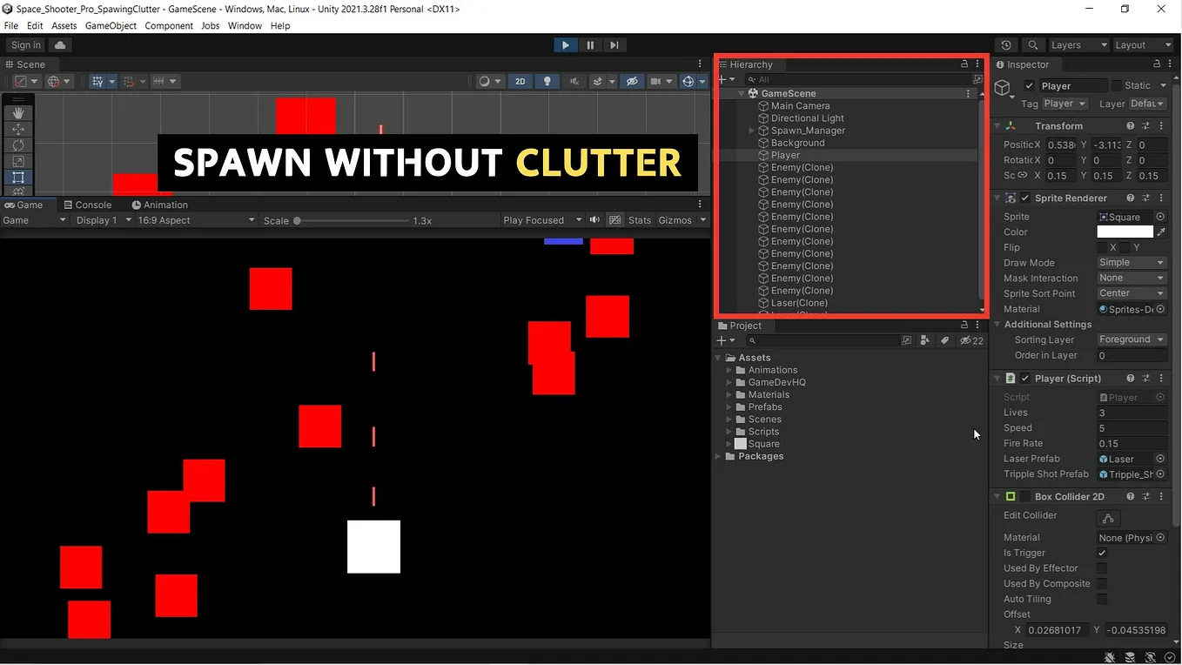Expand the Spawn_Manager in the Hierarchy
The height and width of the screenshot is (665, 1182).
coord(751,130)
